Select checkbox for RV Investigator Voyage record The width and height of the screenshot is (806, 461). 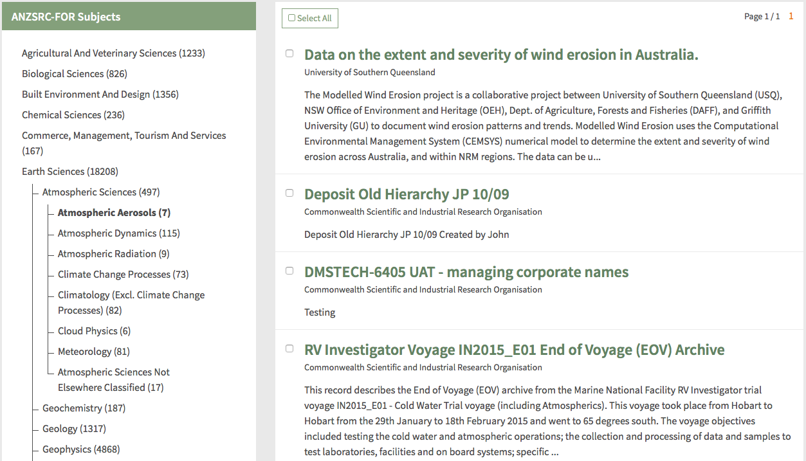click(289, 348)
